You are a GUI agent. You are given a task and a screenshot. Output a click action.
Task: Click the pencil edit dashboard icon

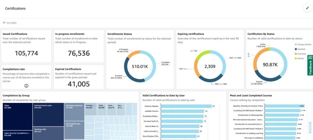pyautogui.click(x=307, y=8)
